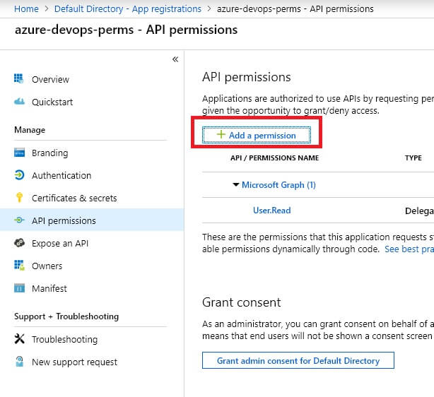Click the Expose an API cloud icon
434x397 pixels.
coord(19,243)
